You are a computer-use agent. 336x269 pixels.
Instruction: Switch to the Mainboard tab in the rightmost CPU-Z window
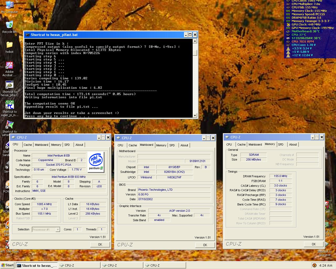(255, 144)
